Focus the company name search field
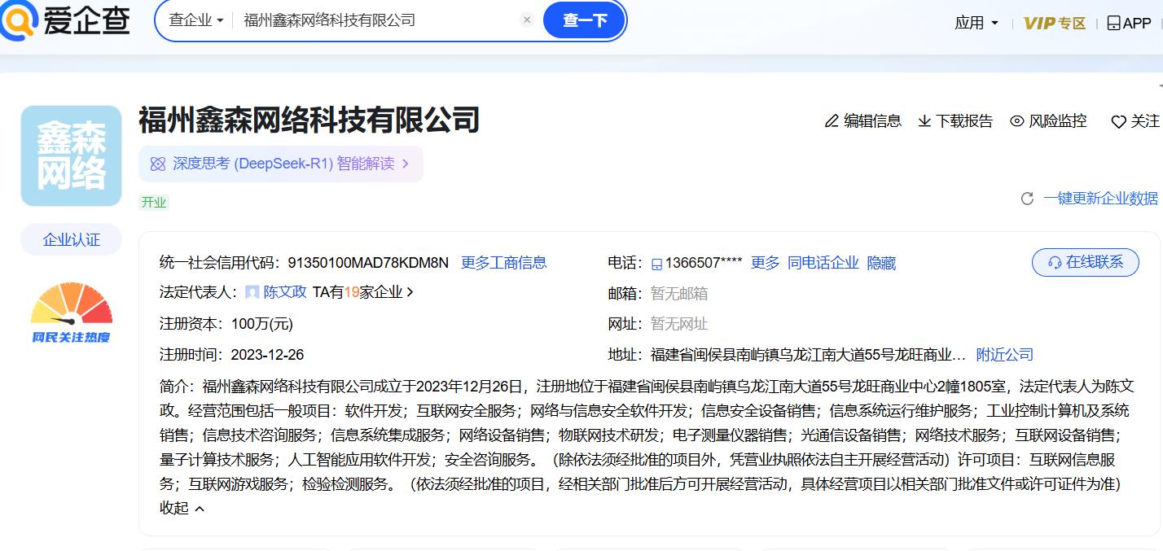 pyautogui.click(x=378, y=20)
